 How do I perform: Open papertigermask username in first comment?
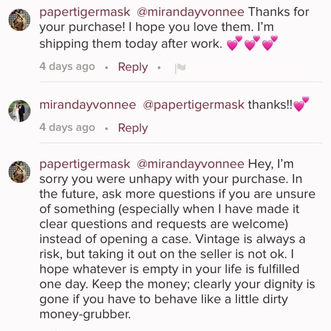pos(85,12)
